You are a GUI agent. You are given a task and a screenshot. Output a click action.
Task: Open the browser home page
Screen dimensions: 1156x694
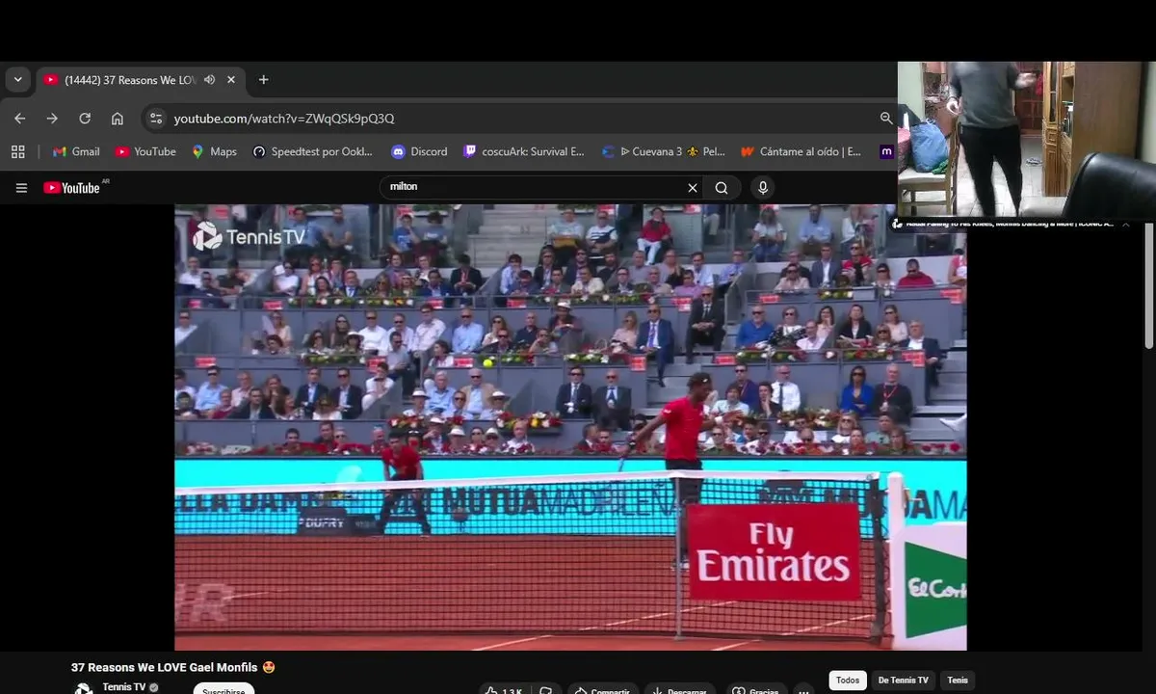point(118,119)
